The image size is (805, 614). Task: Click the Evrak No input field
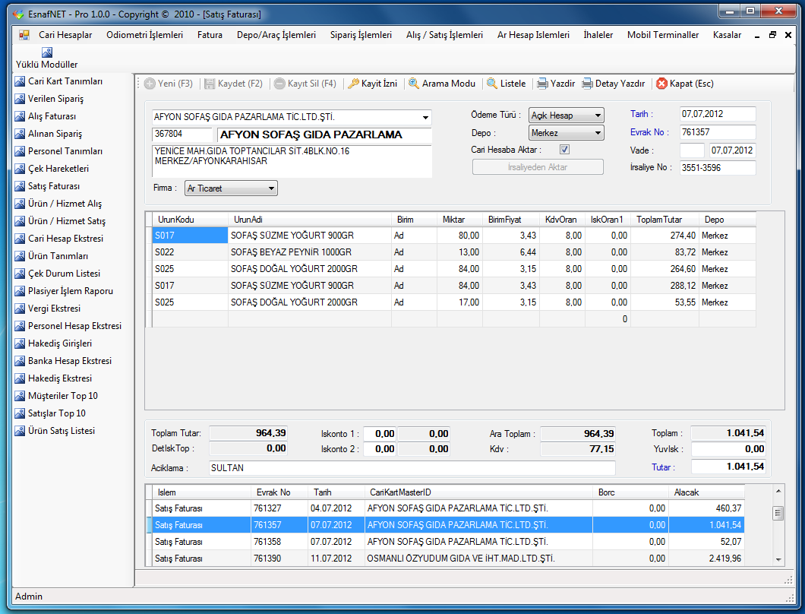click(718, 132)
